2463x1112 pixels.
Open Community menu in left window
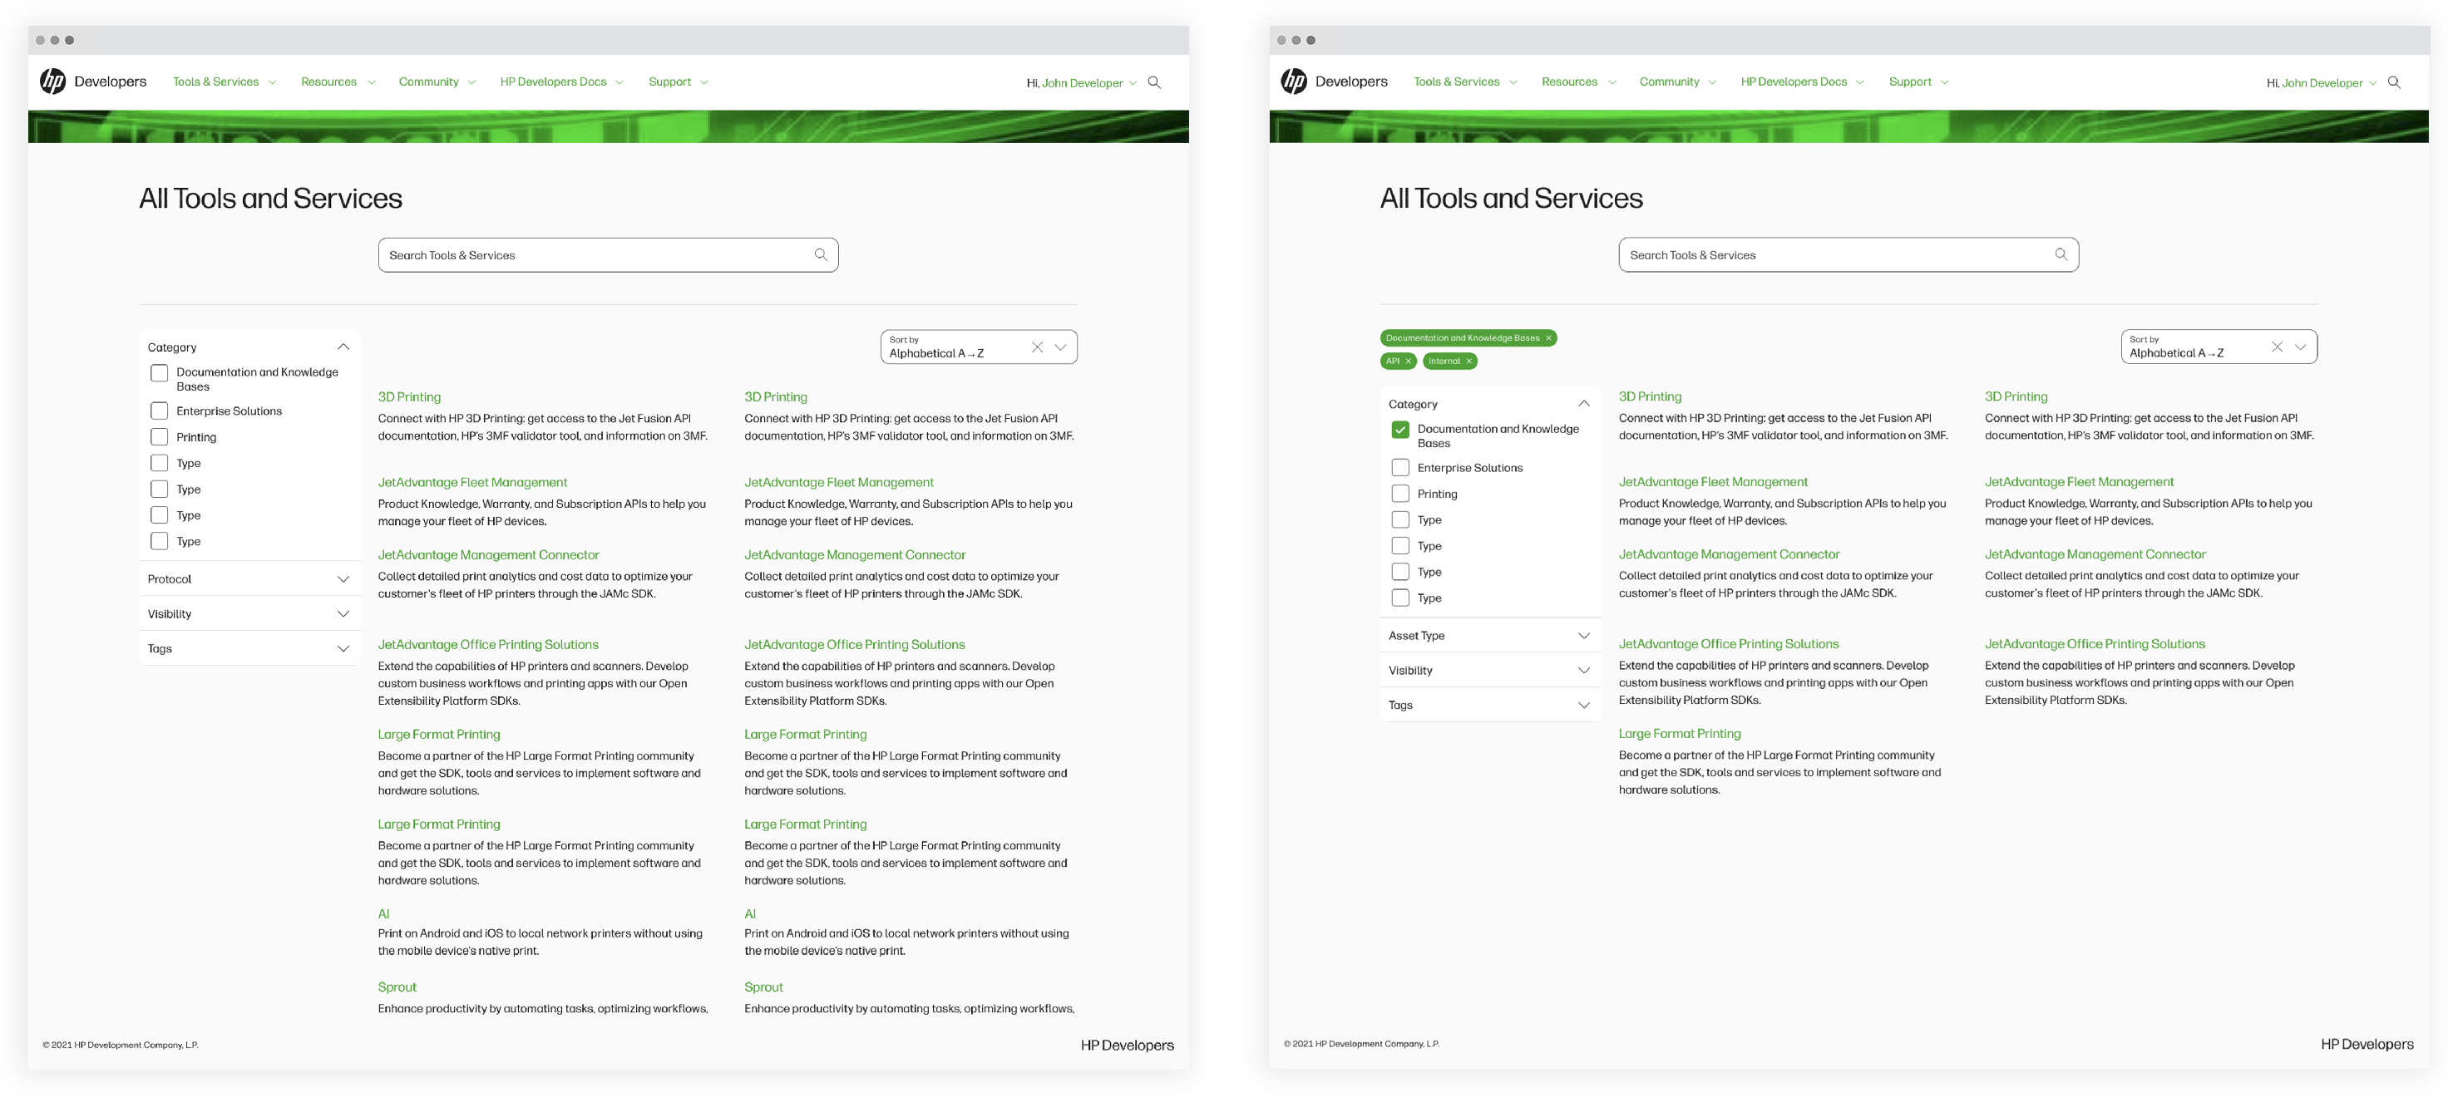(437, 82)
